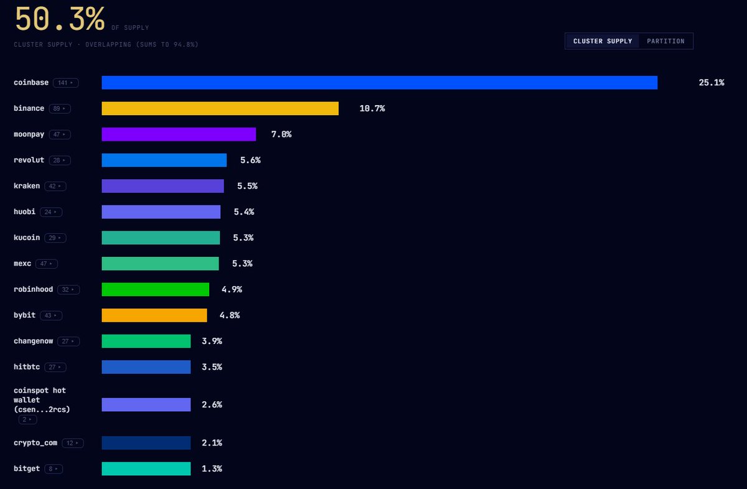The height and width of the screenshot is (489, 747).
Task: Click the bright green robinhood bar
Action: tap(156, 289)
